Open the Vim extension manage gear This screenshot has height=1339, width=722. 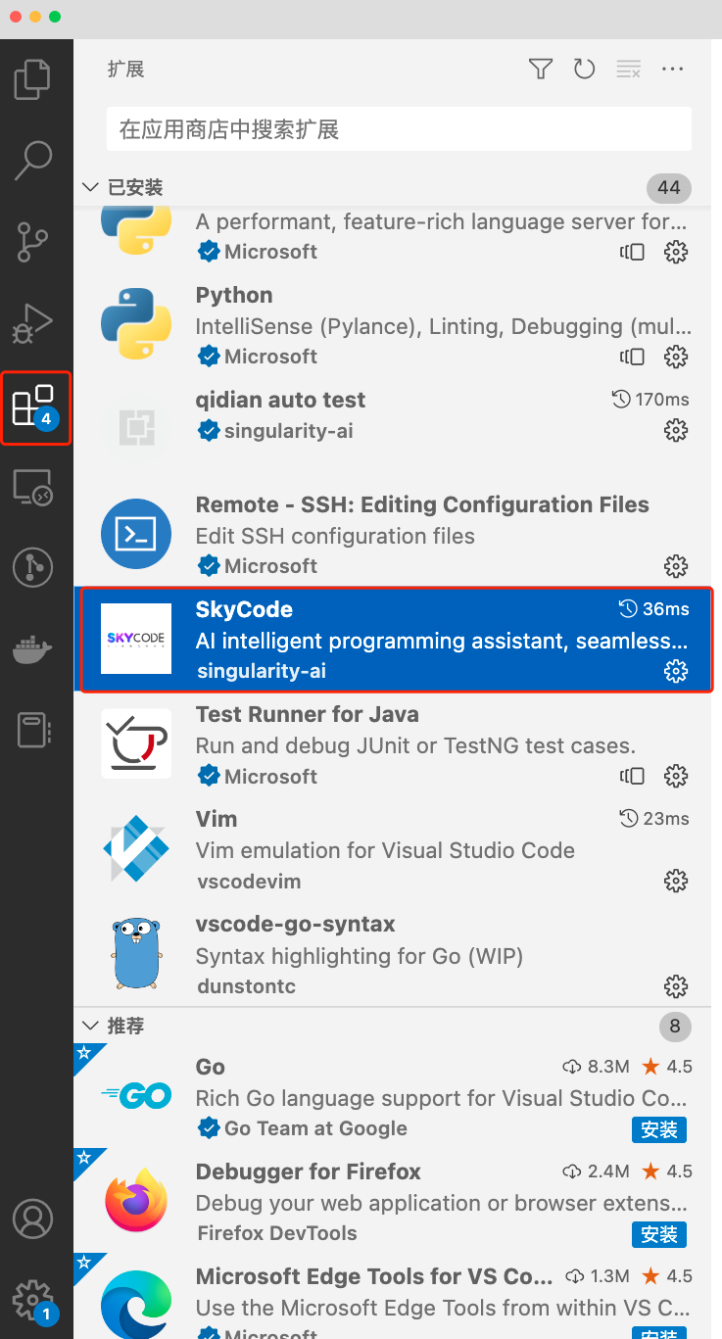[675, 882]
